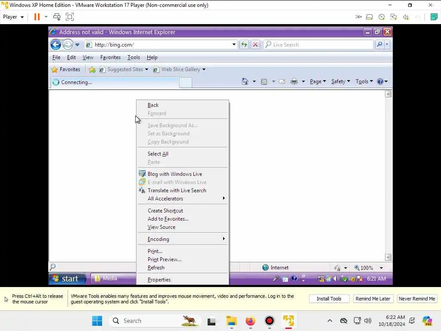The image size is (441, 331).
Task: Click the Never Remind Me button
Action: [x=417, y=299]
